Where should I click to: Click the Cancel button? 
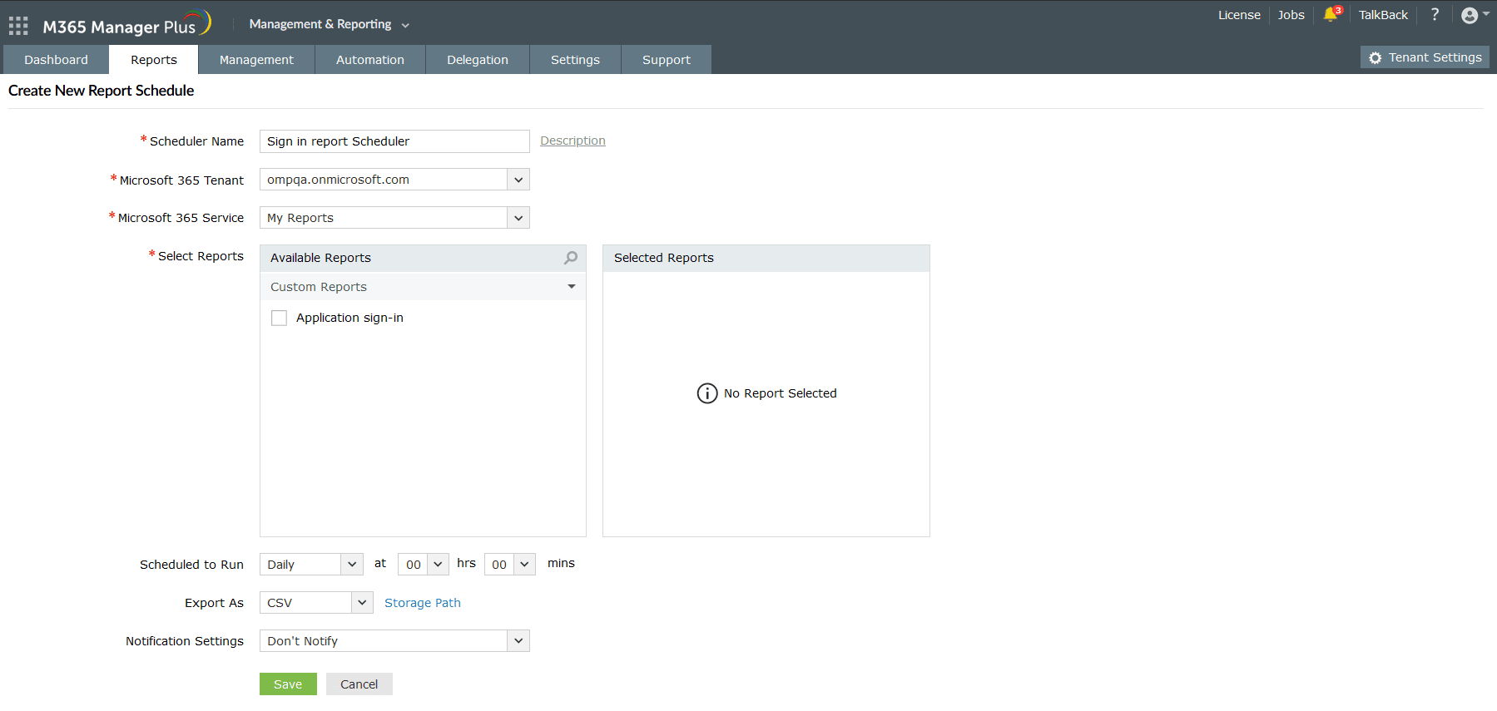point(359,684)
